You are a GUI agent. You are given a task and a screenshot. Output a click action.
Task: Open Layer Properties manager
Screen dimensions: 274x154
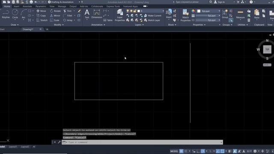click(120, 15)
